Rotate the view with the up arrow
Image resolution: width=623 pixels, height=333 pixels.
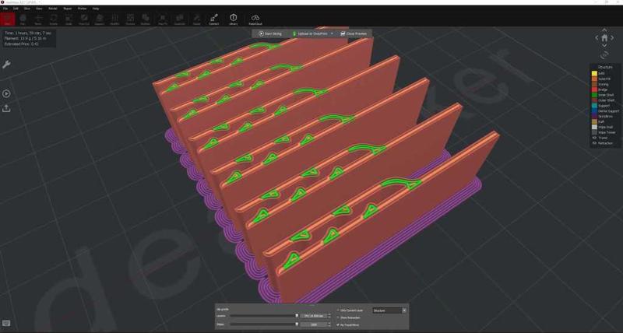click(x=604, y=30)
